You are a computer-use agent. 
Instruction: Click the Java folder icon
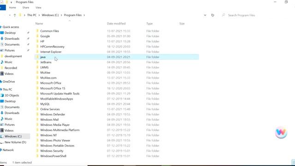point(37,57)
